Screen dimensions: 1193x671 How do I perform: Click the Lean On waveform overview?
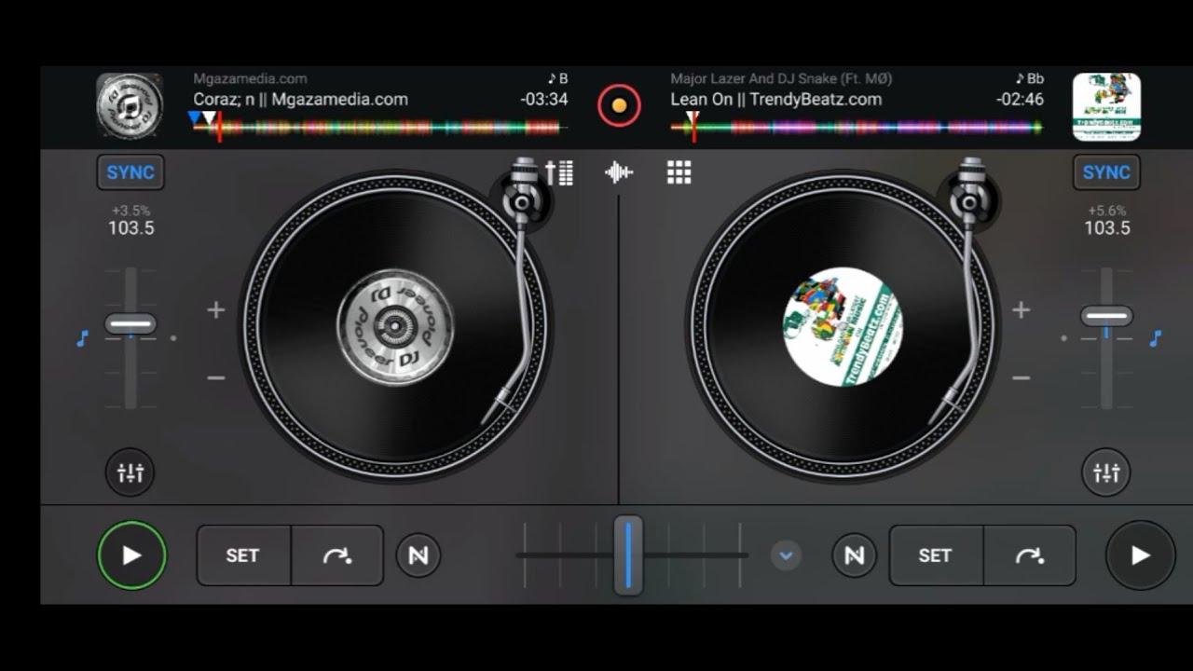click(x=856, y=128)
